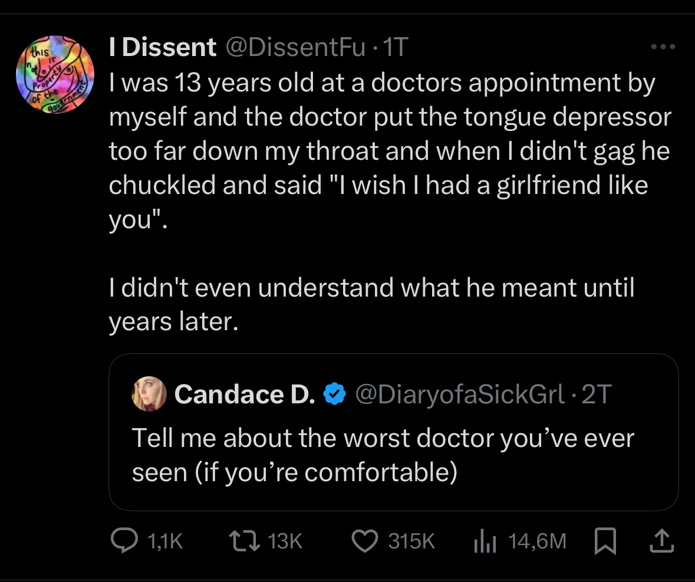Image resolution: width=695 pixels, height=582 pixels.
Task: Click the "I Dissent" display name
Action: (x=163, y=48)
